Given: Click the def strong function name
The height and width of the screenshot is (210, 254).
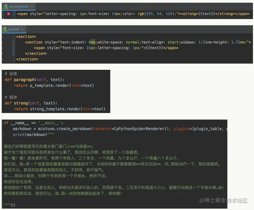Looking at the screenshot, I should (21, 103).
